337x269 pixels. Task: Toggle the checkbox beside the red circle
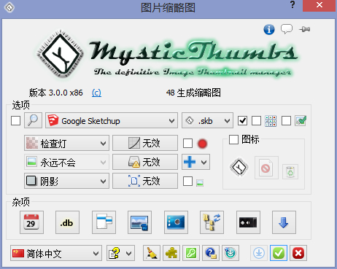187,144
